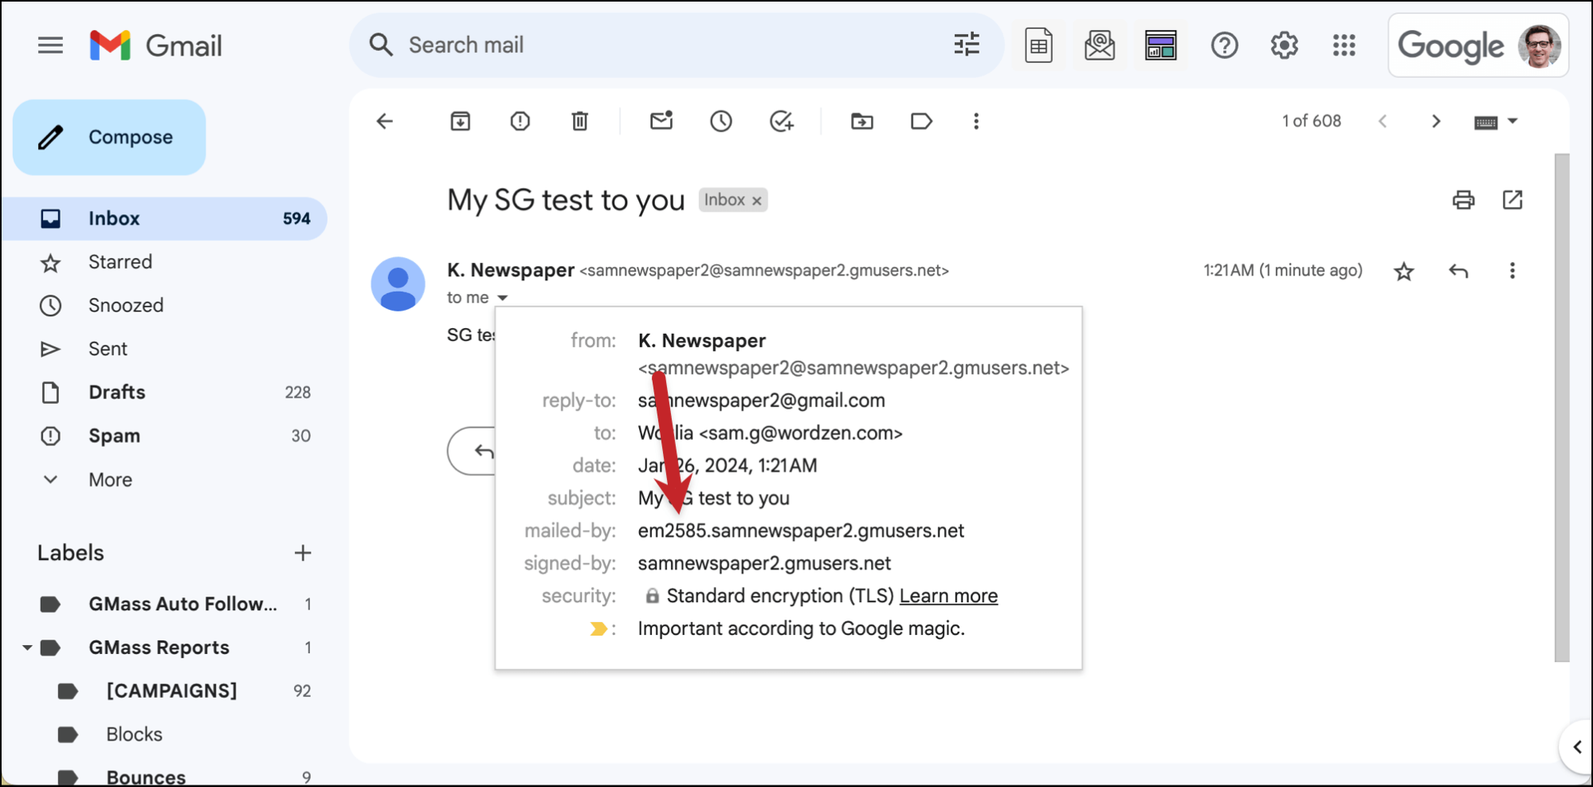This screenshot has width=1593, height=787.
Task: Click the Labels tag icon in toolbar
Action: tap(921, 121)
